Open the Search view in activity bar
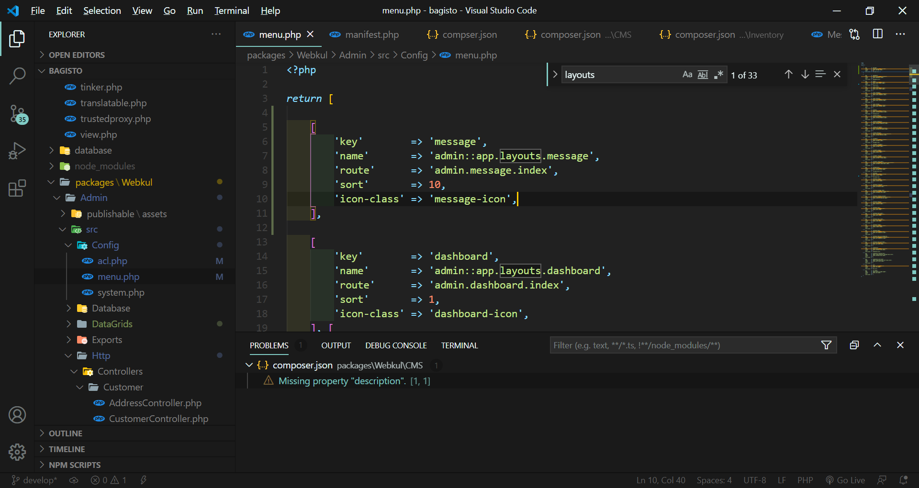Screen dimensions: 919x488 pyautogui.click(x=17, y=76)
